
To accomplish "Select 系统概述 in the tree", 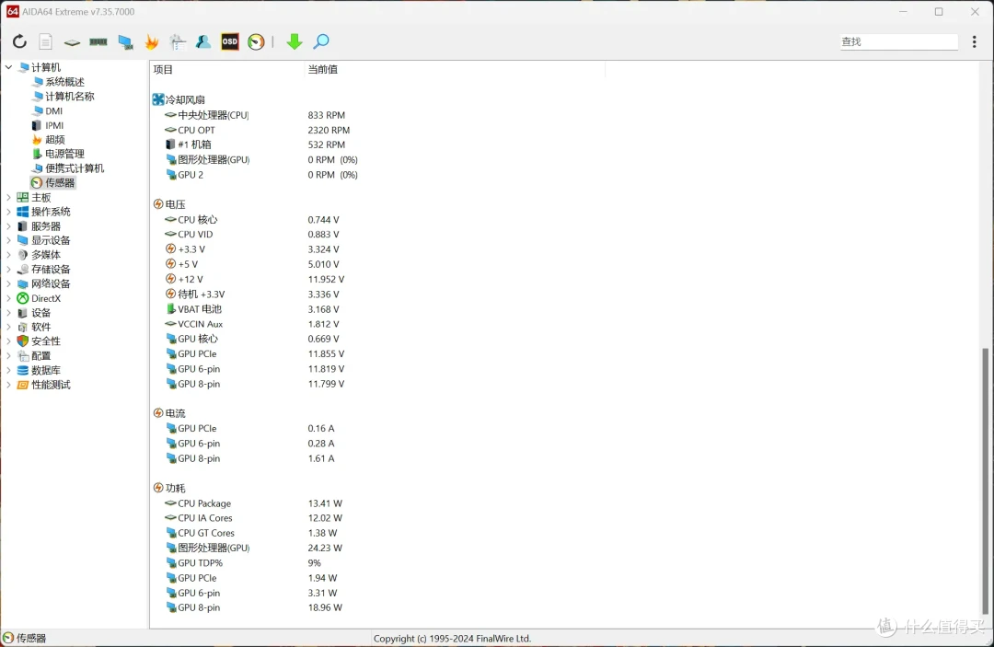I will click(x=64, y=82).
